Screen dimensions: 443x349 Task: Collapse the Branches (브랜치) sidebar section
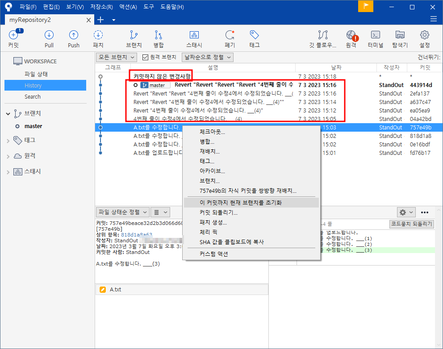click(x=8, y=114)
